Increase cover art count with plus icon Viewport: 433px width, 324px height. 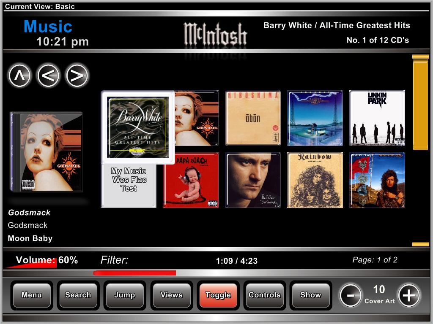coord(409,296)
